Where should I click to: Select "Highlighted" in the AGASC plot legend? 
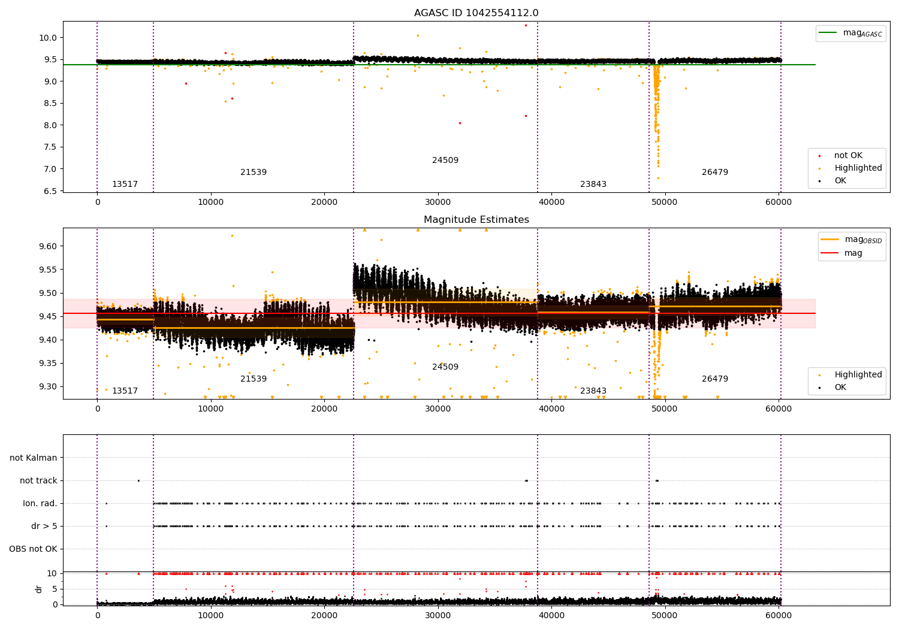pyautogui.click(x=858, y=168)
